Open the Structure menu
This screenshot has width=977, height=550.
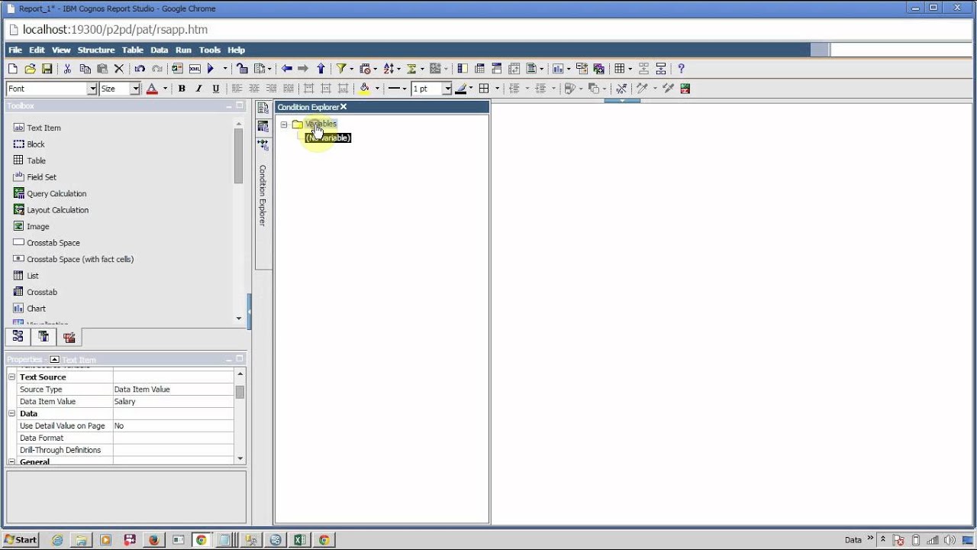[x=96, y=50]
